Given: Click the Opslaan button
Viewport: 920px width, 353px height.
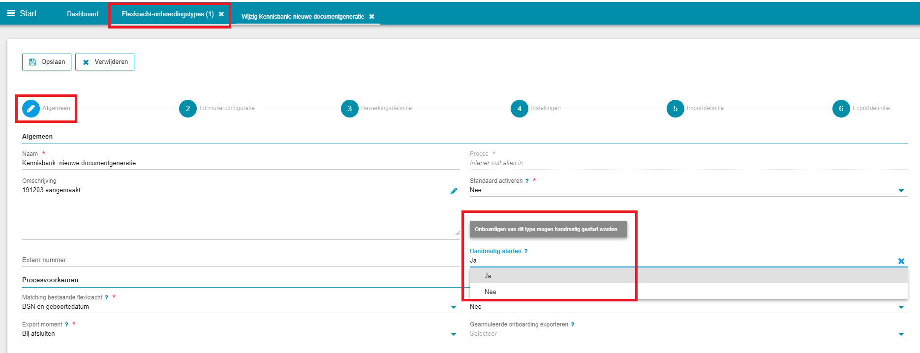Looking at the screenshot, I should pos(47,62).
